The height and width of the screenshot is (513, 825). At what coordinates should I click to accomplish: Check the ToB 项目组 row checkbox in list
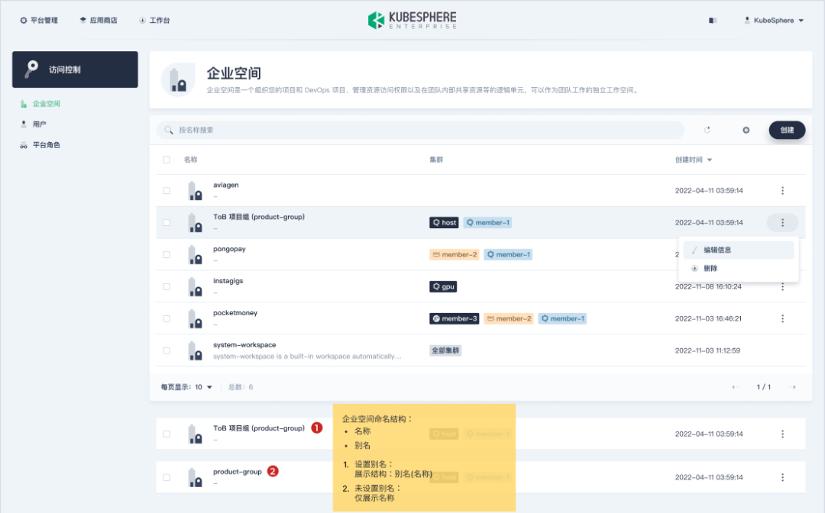[167, 222]
